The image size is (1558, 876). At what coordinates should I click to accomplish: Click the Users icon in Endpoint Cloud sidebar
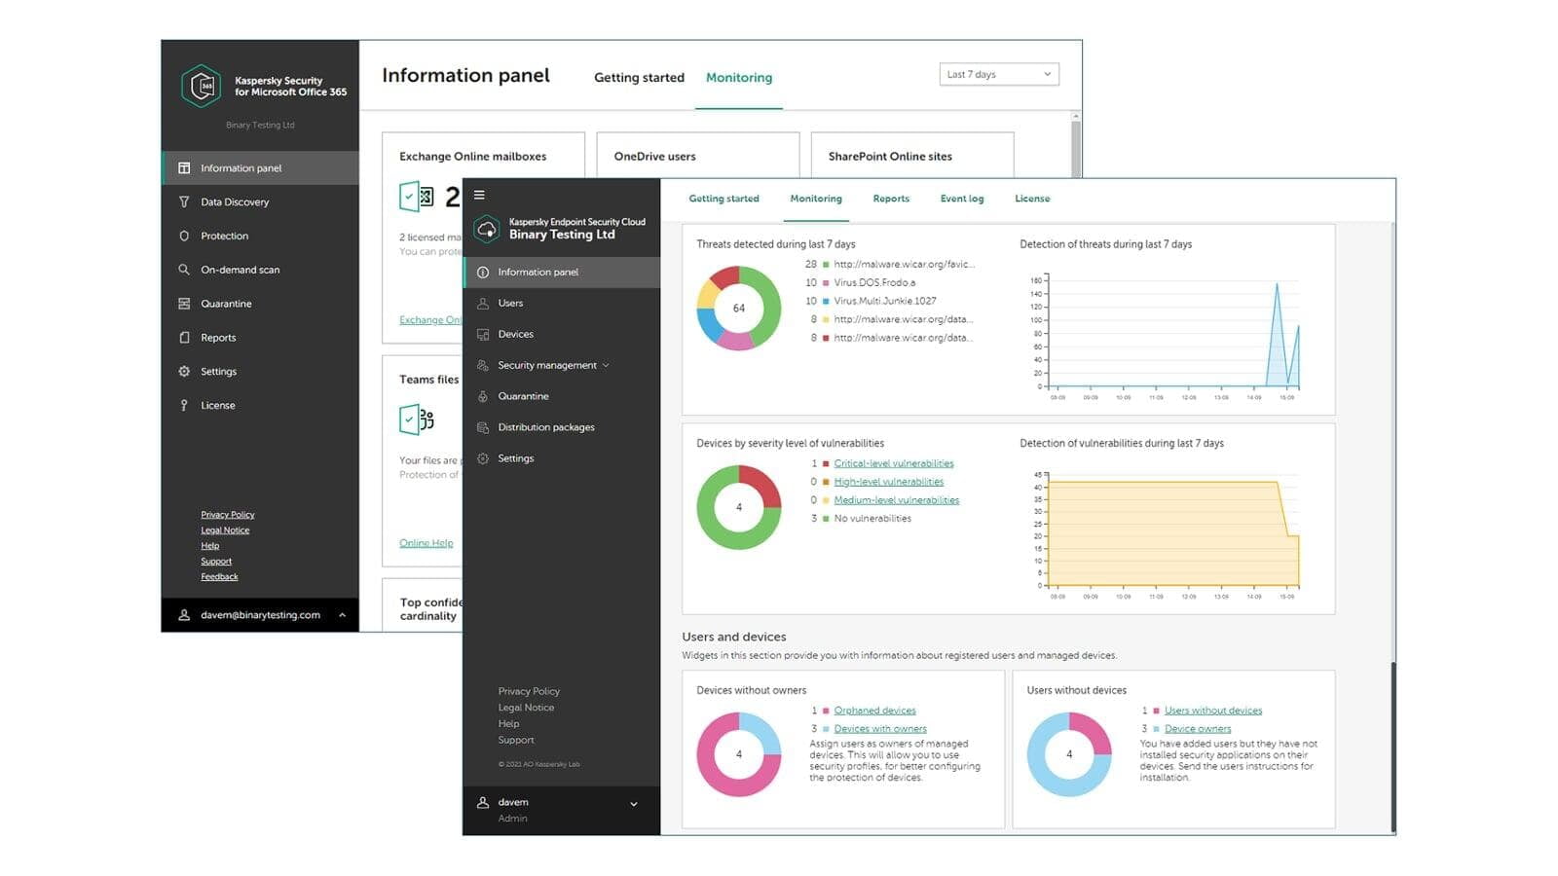click(483, 304)
